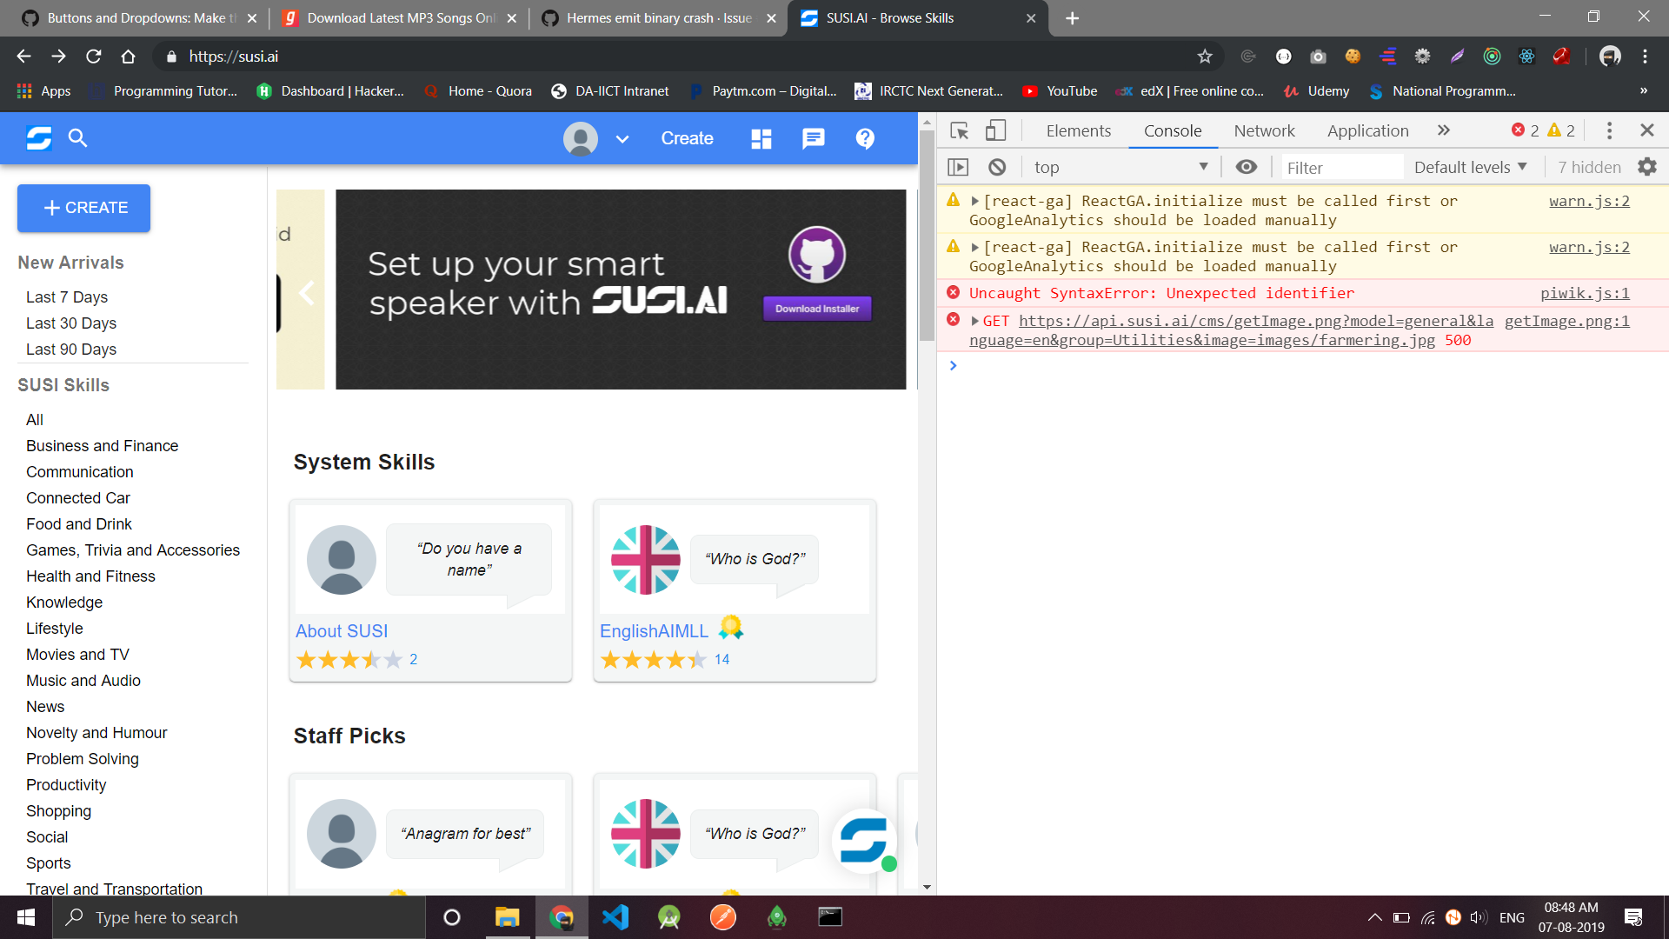Type in the console Filter input field

1342,167
